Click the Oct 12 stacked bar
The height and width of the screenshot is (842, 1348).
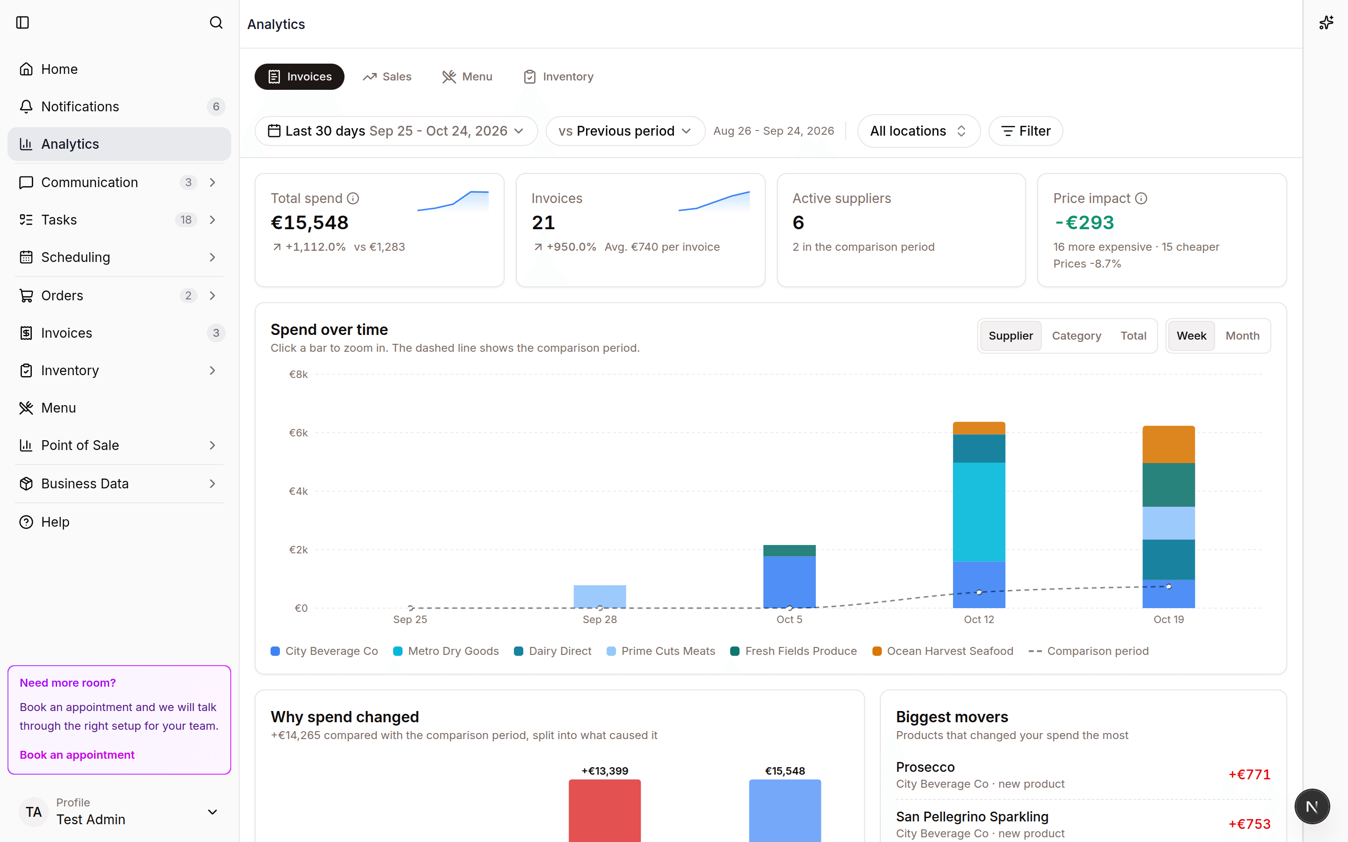point(979,515)
